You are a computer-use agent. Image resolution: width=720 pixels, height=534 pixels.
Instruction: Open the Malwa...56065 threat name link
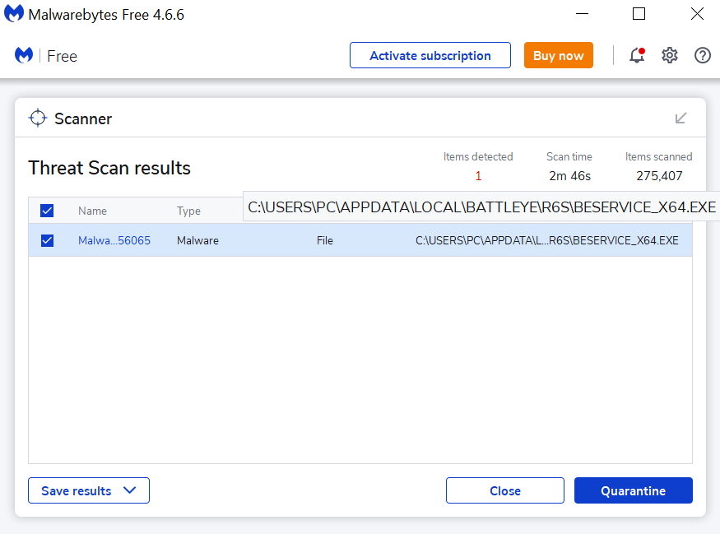pos(114,240)
